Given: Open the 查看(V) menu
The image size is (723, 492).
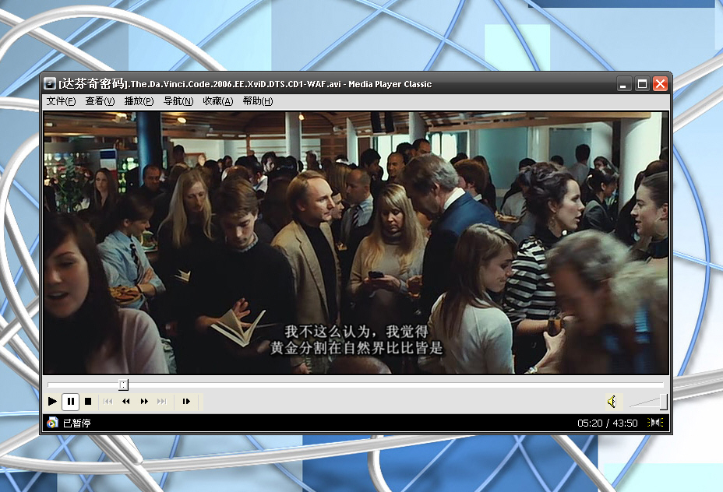Looking at the screenshot, I should pos(100,101).
